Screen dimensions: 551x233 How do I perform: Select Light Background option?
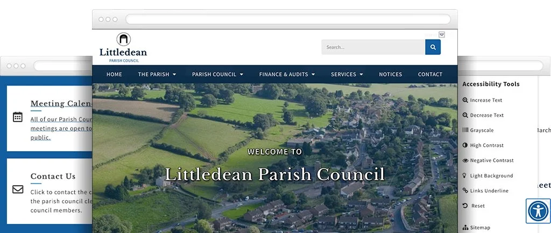tap(491, 175)
